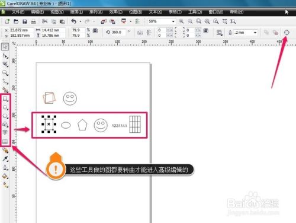Expand the Application Launcher arrow
The image size is (296, 223).
tap(130, 21)
